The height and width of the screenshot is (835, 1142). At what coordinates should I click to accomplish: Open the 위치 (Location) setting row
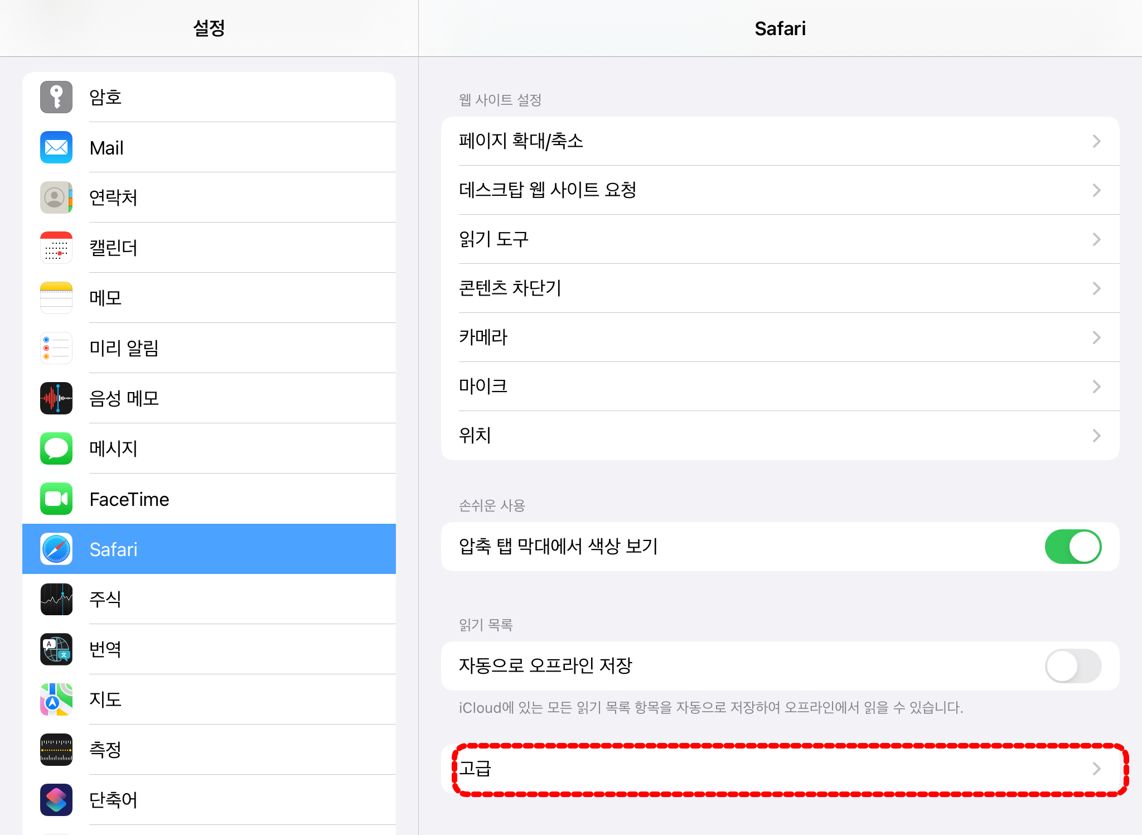coord(780,436)
